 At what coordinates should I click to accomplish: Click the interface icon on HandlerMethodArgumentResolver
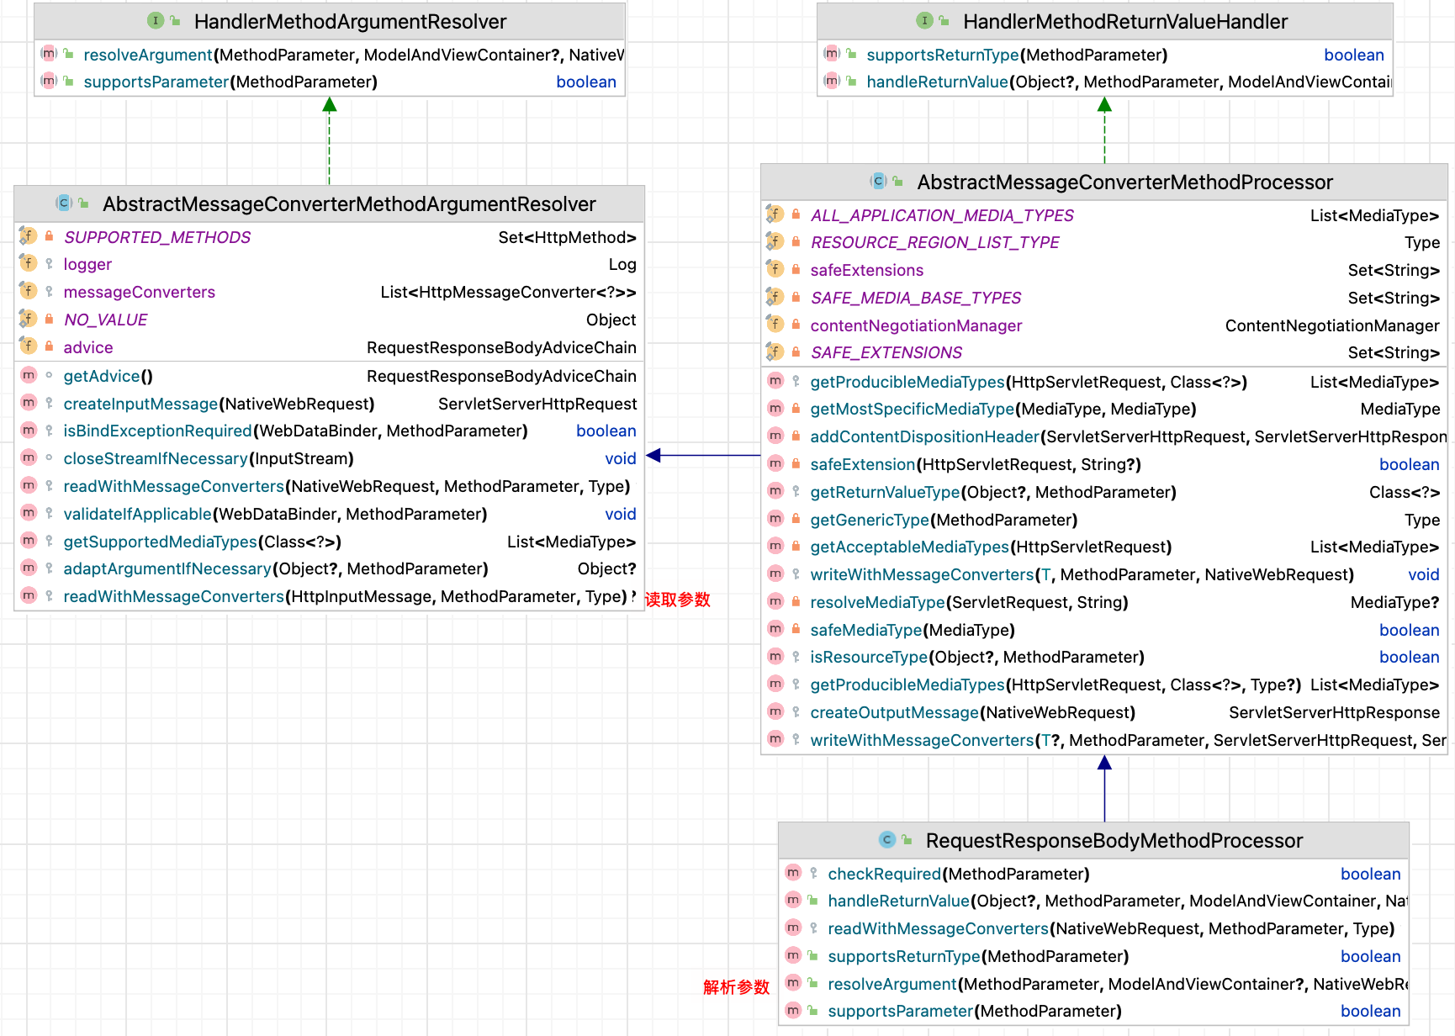pos(156,21)
